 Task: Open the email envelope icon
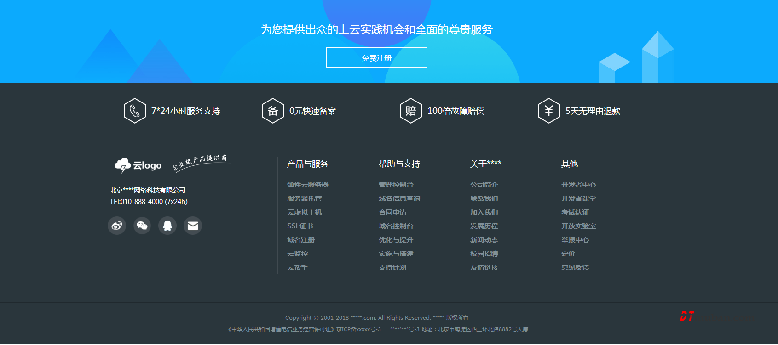[193, 226]
